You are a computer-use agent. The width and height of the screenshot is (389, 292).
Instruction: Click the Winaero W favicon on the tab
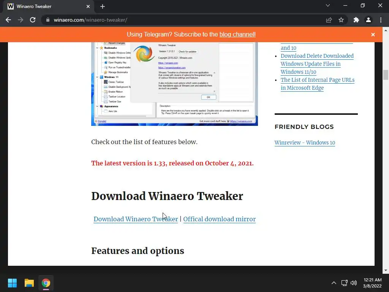(10, 6)
